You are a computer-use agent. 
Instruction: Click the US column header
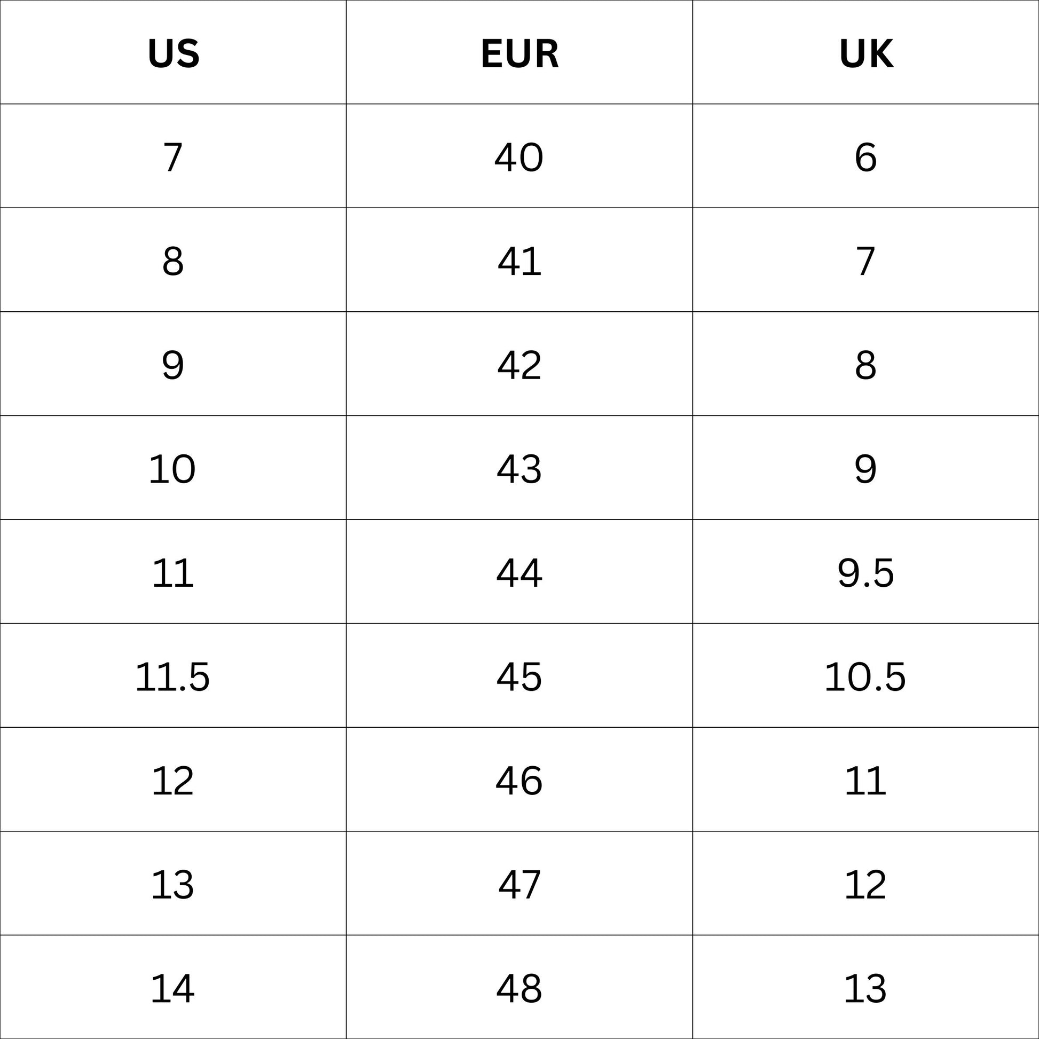coord(173,54)
